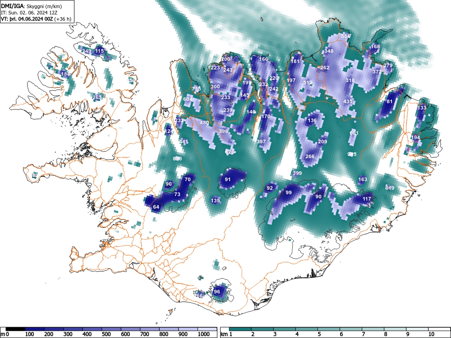
Task: Click visibility value 91 on the map
Action: (227, 179)
